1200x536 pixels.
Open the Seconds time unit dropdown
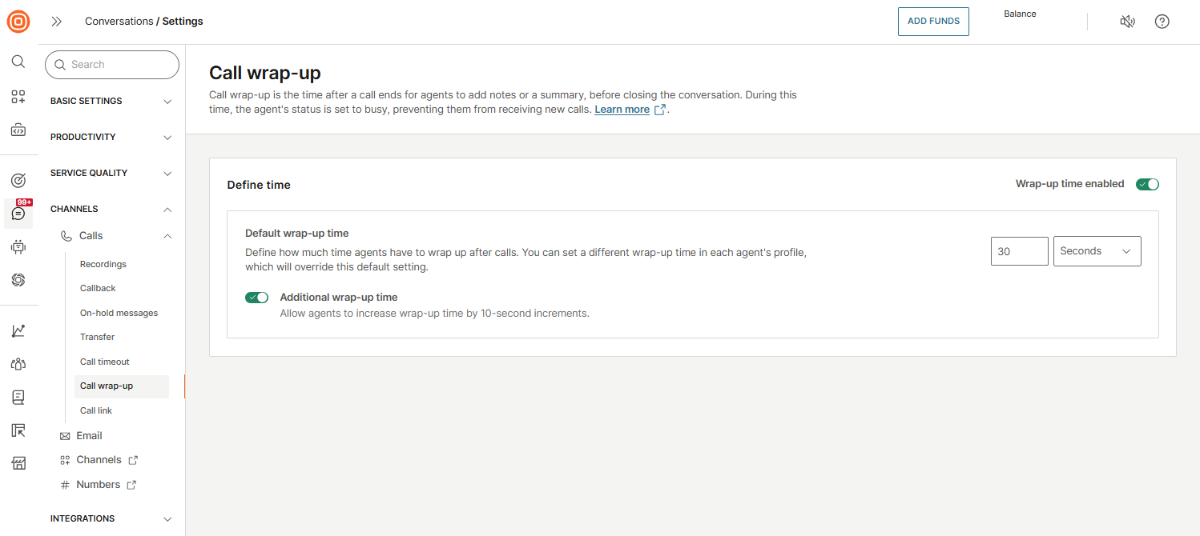tap(1097, 251)
